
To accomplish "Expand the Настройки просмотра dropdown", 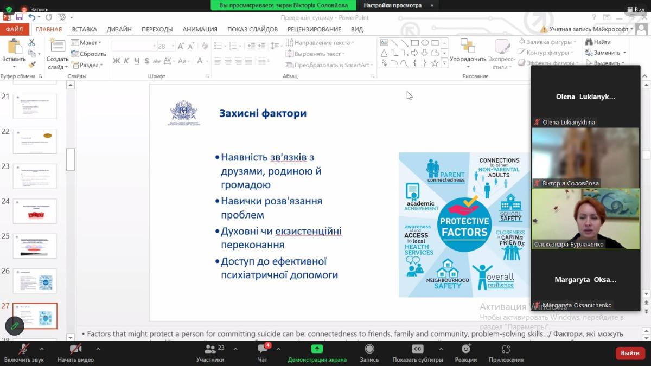I will point(400,5).
